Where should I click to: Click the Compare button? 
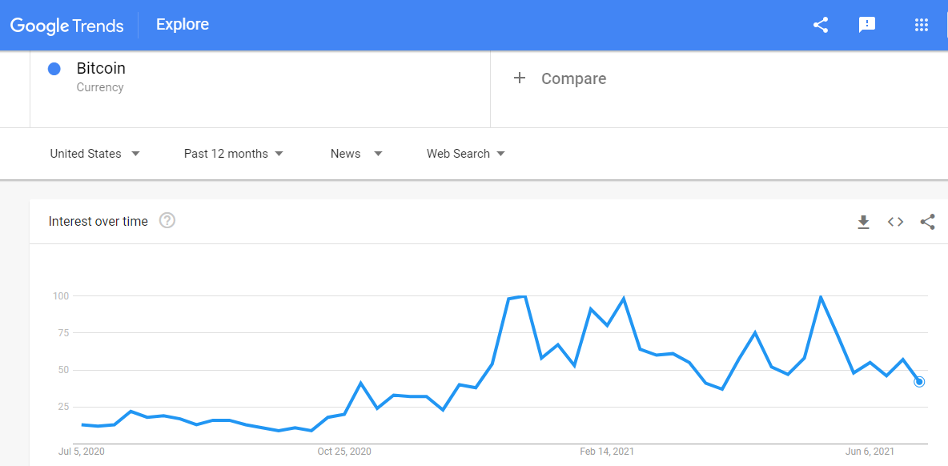pyautogui.click(x=560, y=78)
